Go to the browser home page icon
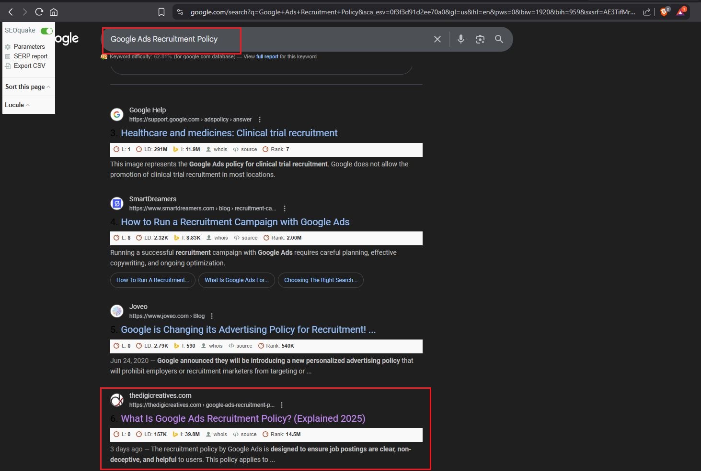This screenshot has height=471, width=701. [x=54, y=12]
